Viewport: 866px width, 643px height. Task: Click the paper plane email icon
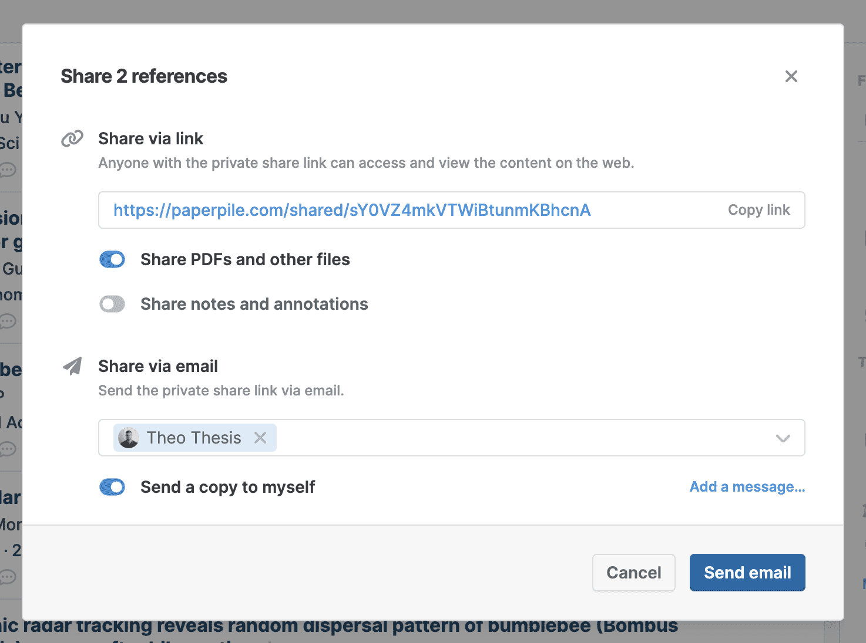(x=72, y=366)
